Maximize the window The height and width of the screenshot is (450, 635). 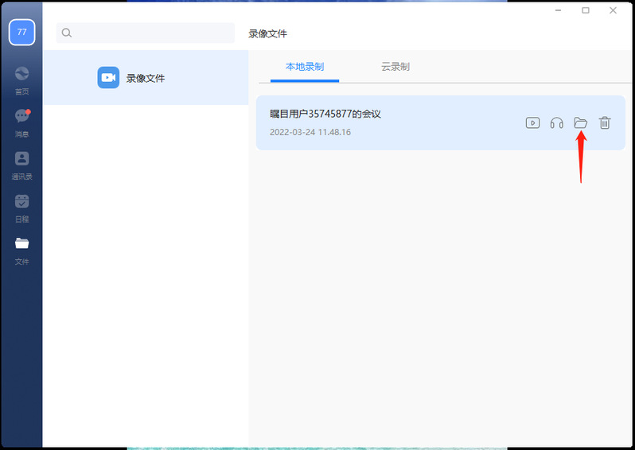click(586, 10)
